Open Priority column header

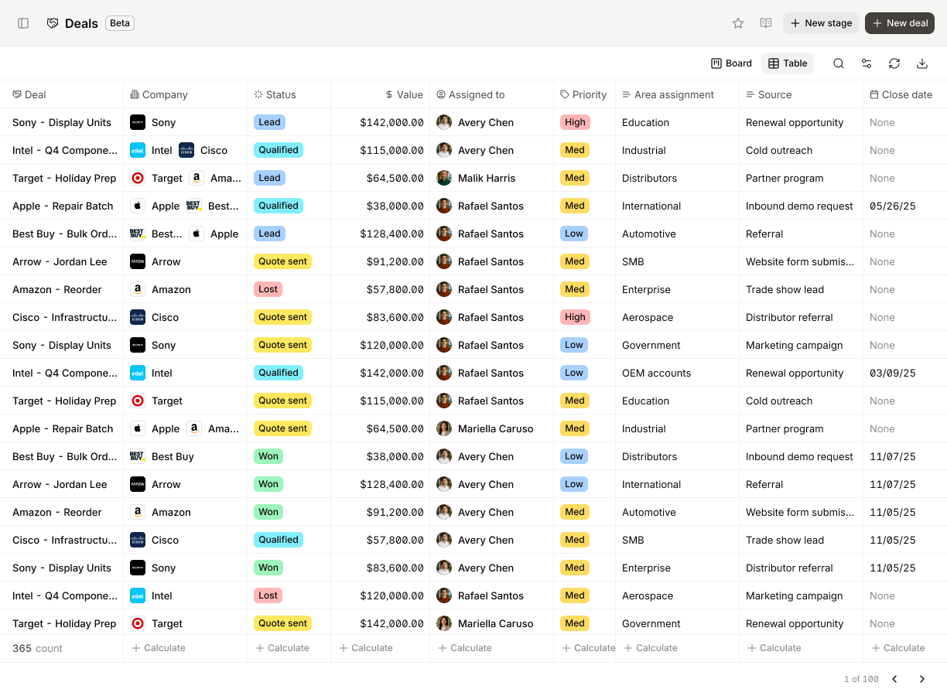pos(585,94)
